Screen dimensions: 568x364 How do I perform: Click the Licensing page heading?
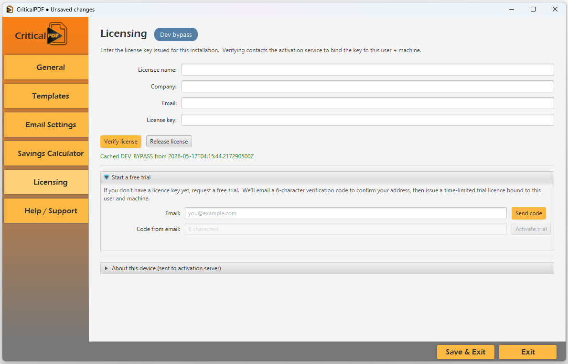[x=124, y=33]
